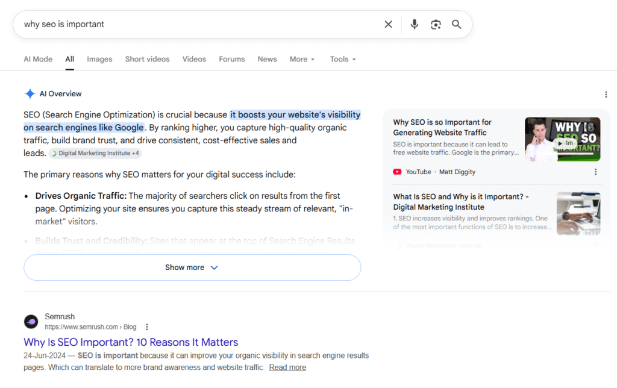This screenshot has width=617, height=388.
Task: Follow the Read more link in Semrush snippet
Action: click(x=287, y=368)
